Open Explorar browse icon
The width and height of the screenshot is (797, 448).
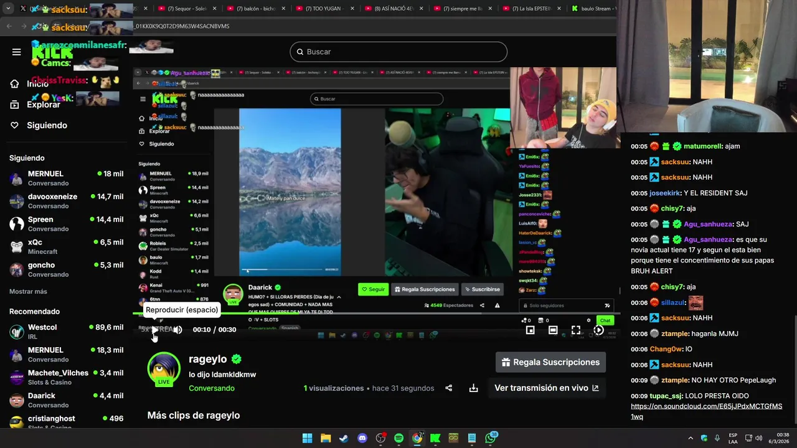coord(14,105)
